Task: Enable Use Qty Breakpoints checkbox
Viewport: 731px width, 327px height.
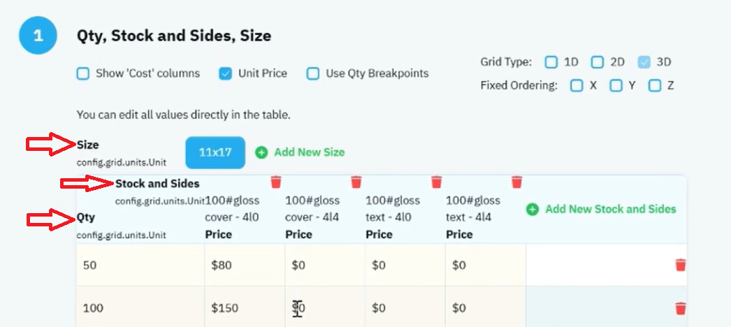Action: tap(313, 73)
